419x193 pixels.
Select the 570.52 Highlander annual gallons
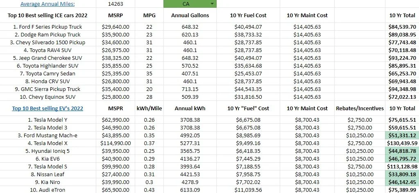click(190, 66)
